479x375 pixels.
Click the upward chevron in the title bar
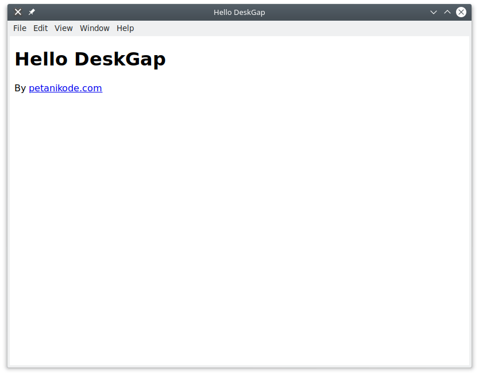(447, 11)
